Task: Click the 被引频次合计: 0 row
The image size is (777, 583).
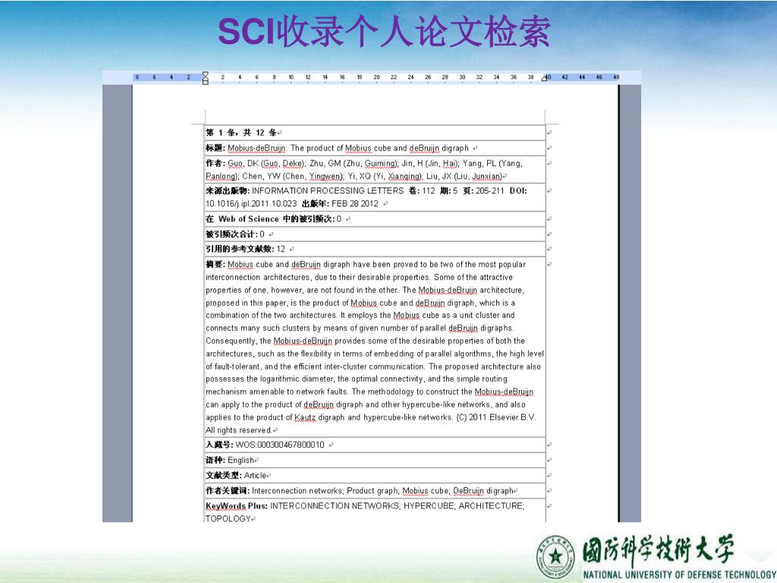Action: click(x=375, y=234)
